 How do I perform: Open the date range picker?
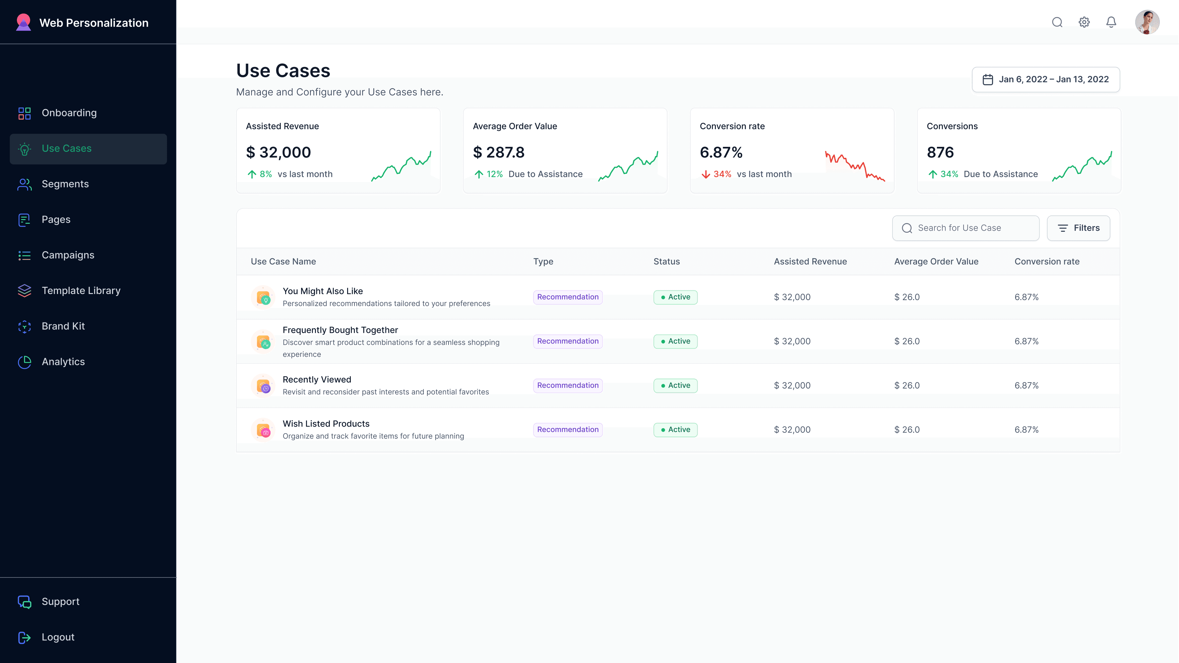[x=1045, y=80]
